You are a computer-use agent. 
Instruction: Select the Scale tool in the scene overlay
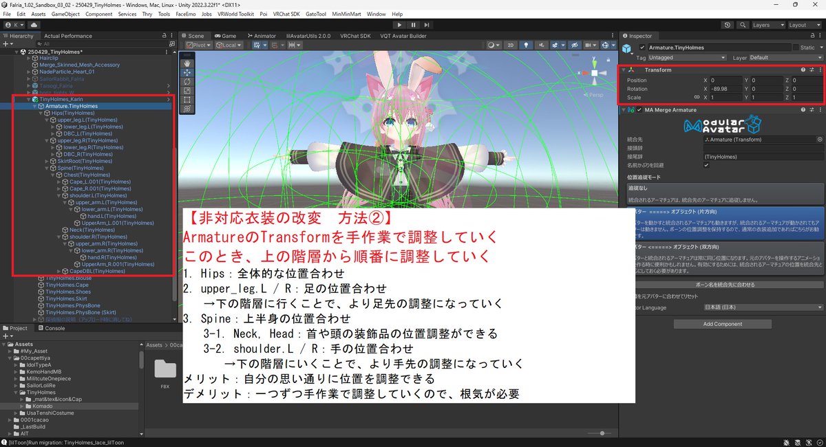[188, 91]
